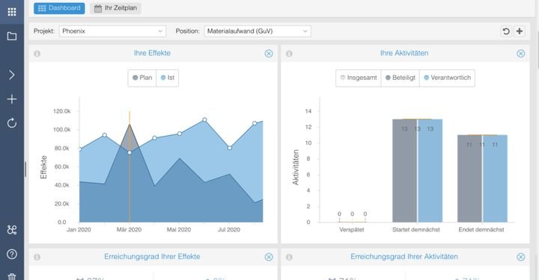
Task: Switch to the Dashboard tab
Action: pyautogui.click(x=59, y=8)
